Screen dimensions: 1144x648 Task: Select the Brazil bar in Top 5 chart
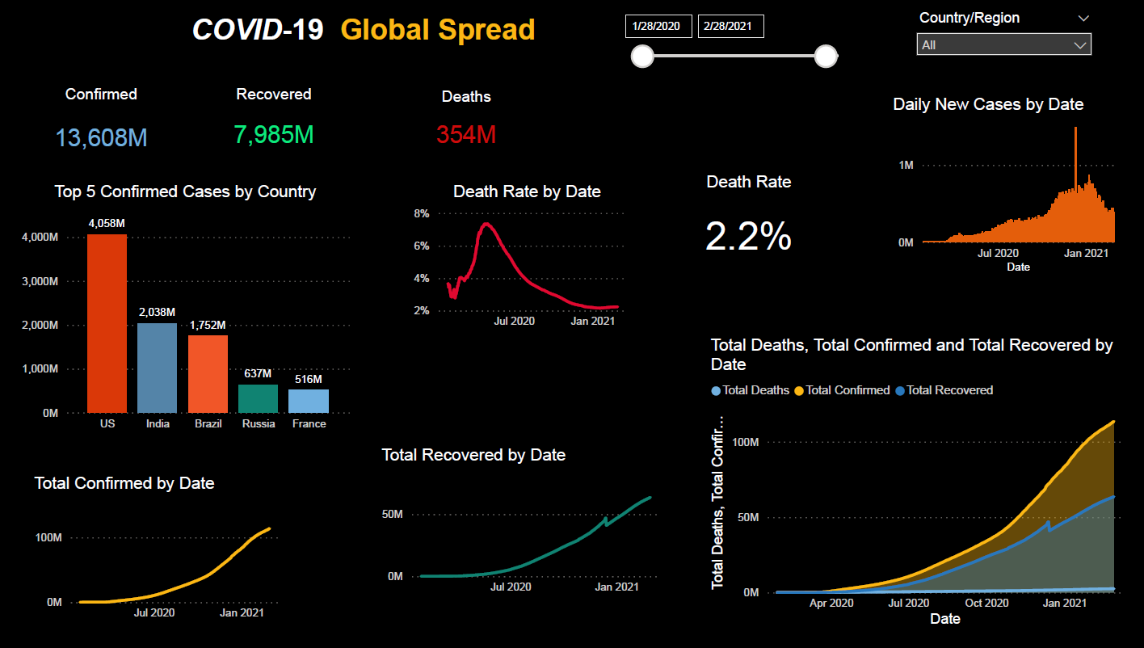[208, 376]
